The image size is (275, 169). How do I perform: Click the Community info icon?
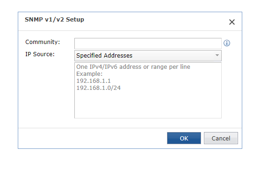tap(226, 43)
